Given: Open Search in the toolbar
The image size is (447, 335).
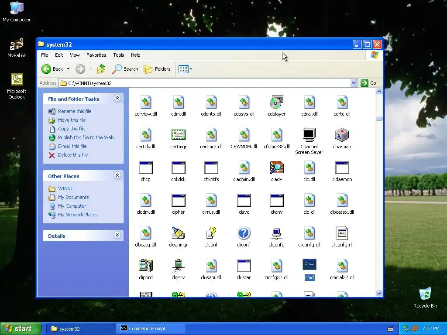Looking at the screenshot, I should point(125,69).
